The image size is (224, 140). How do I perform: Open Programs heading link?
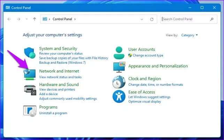(48, 107)
